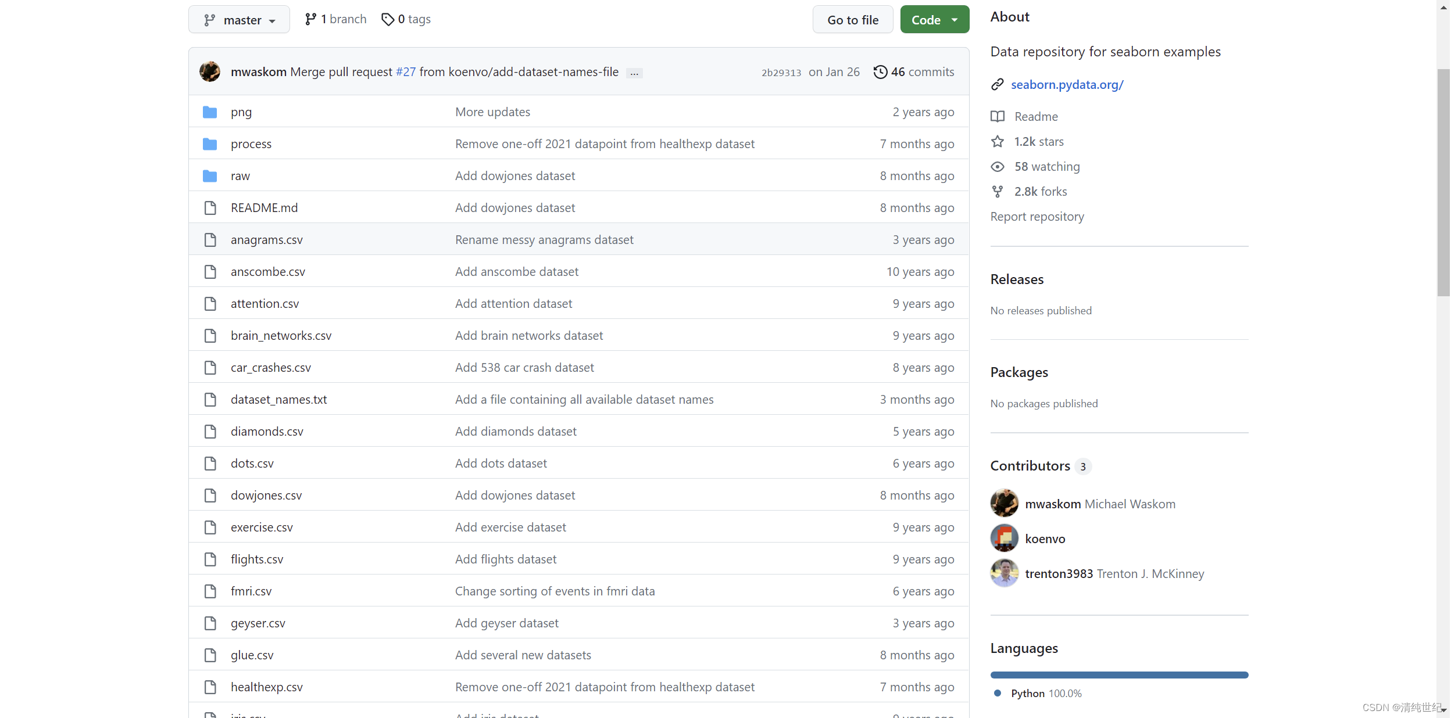Click the commit history clock icon
Viewport: 1451px width, 718px height.
[x=880, y=72]
